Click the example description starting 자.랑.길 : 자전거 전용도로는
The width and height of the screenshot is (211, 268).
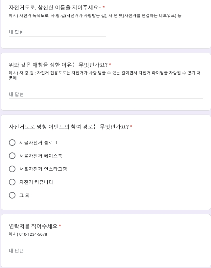105,75
